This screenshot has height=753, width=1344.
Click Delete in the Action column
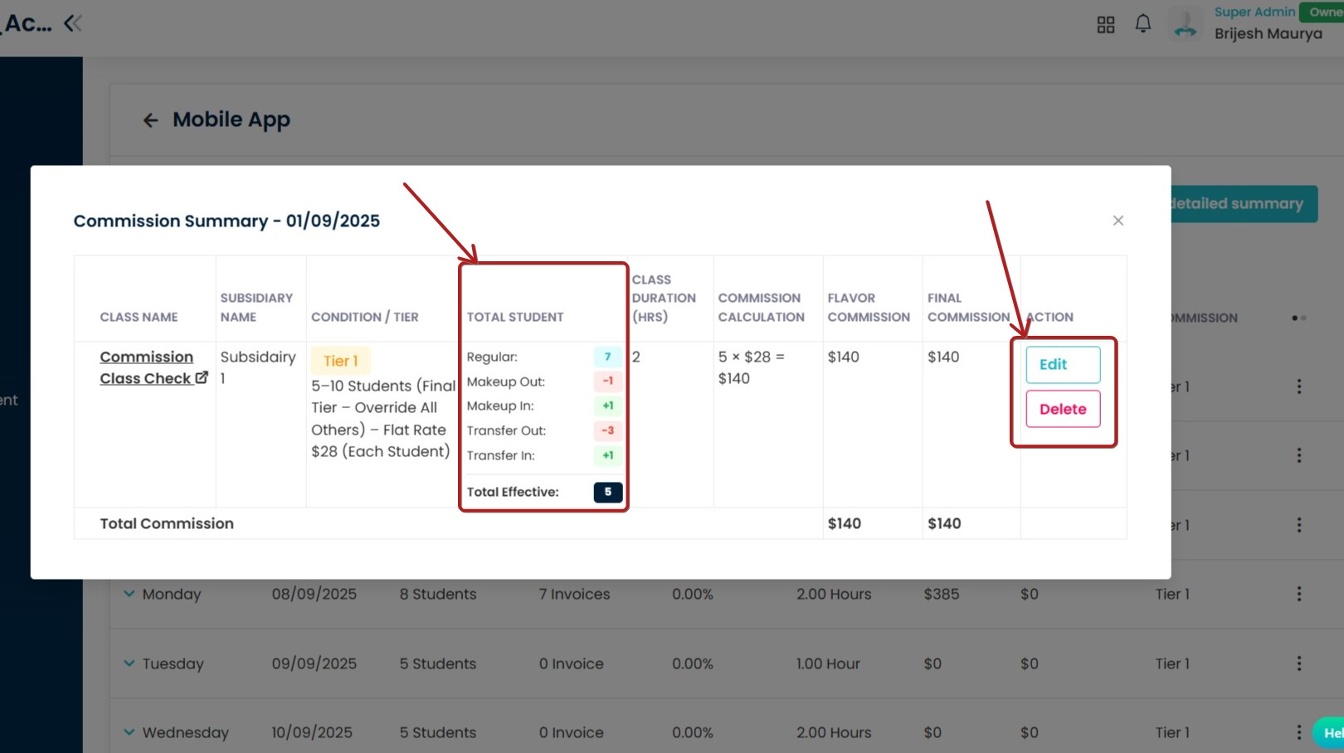[x=1062, y=409]
